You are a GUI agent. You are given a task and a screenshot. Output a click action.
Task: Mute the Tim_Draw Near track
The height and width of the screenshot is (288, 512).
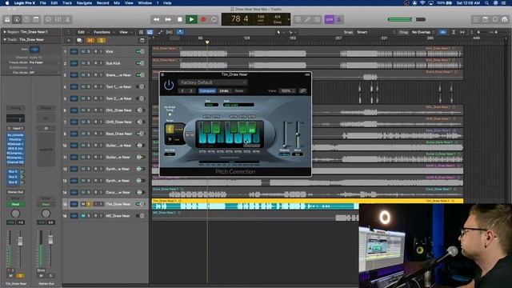point(83,204)
